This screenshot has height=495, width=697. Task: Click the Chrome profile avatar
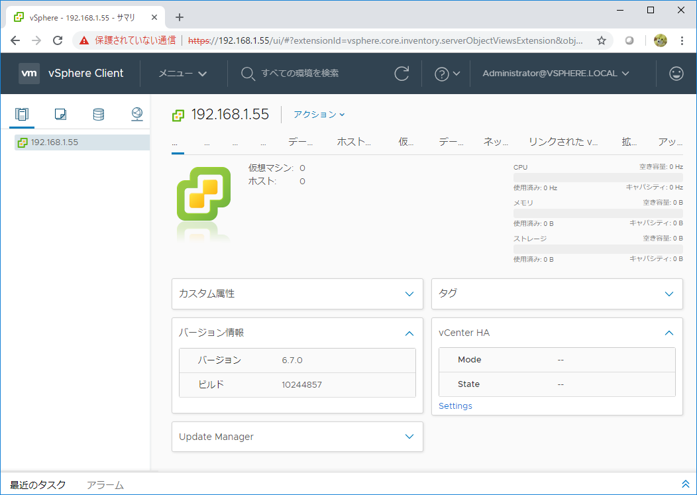click(x=660, y=41)
